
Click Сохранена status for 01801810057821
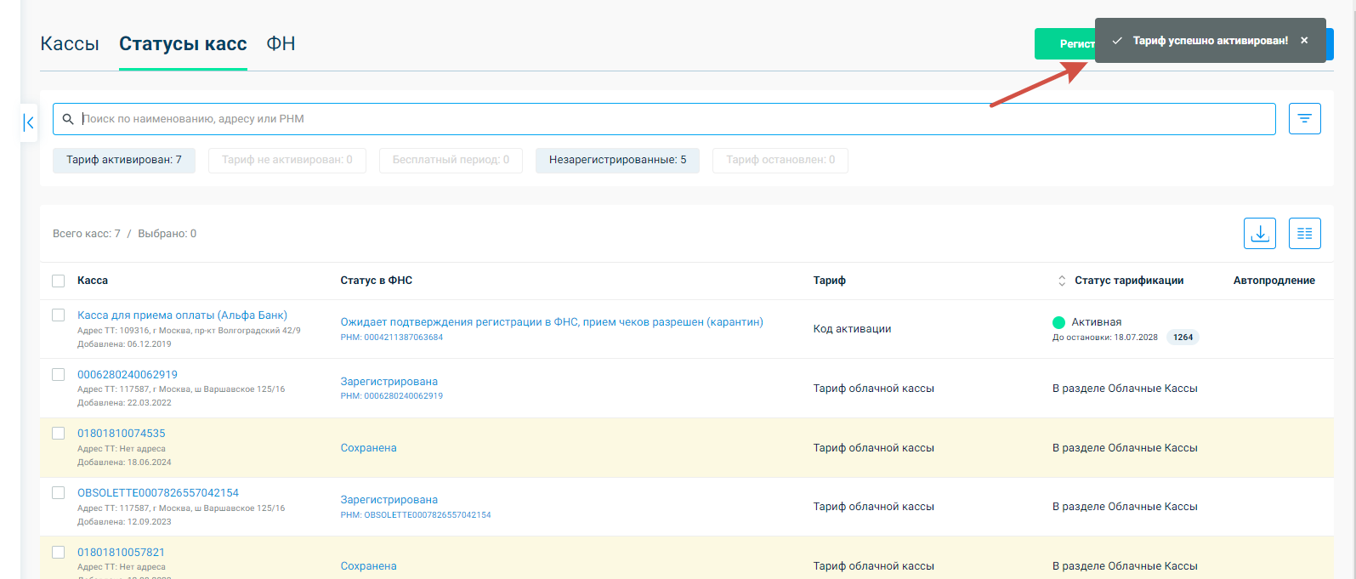click(x=369, y=566)
